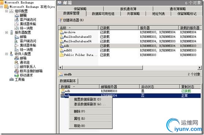Switch to the 数据库可用性组 tab
Screen dimensions: 204x135
click(x=103, y=14)
